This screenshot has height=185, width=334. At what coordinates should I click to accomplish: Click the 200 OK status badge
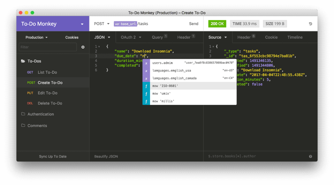[x=217, y=24]
